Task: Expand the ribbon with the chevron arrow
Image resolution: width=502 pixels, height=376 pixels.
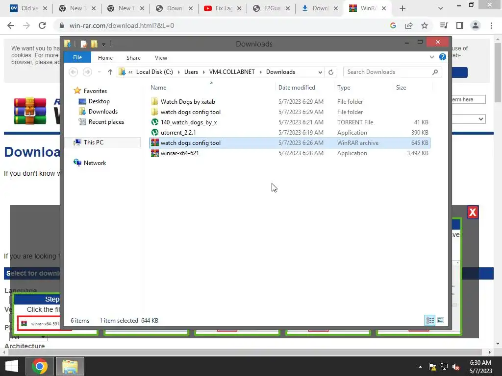Action: tap(431, 57)
